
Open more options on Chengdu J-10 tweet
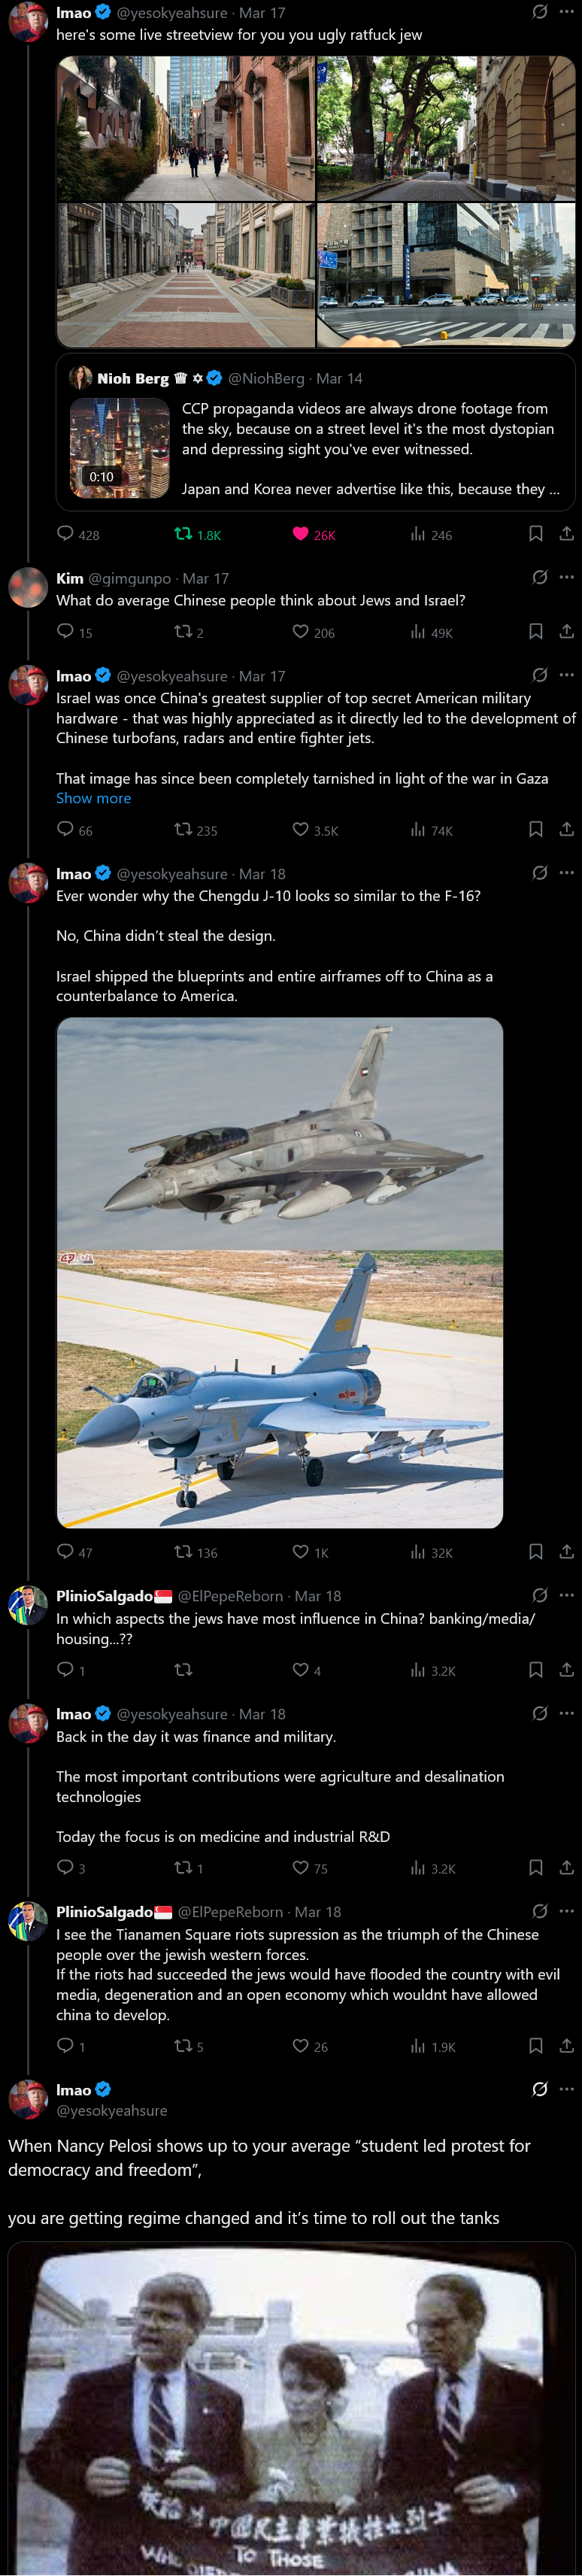click(567, 873)
